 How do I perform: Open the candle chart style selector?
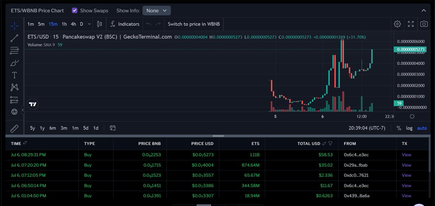click(x=99, y=24)
